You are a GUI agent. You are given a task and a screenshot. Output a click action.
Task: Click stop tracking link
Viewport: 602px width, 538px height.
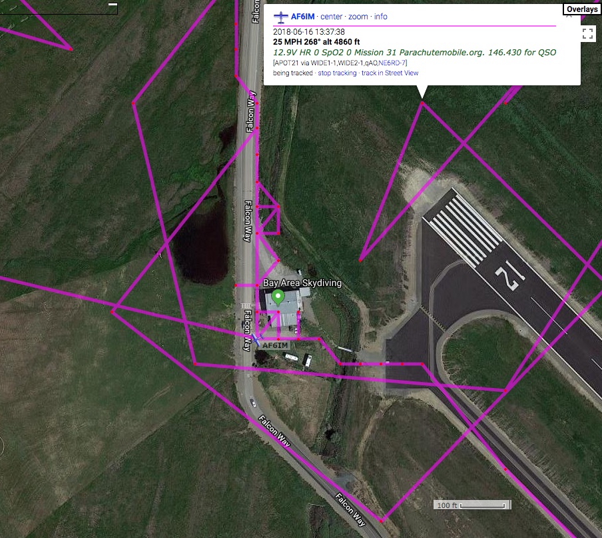337,73
